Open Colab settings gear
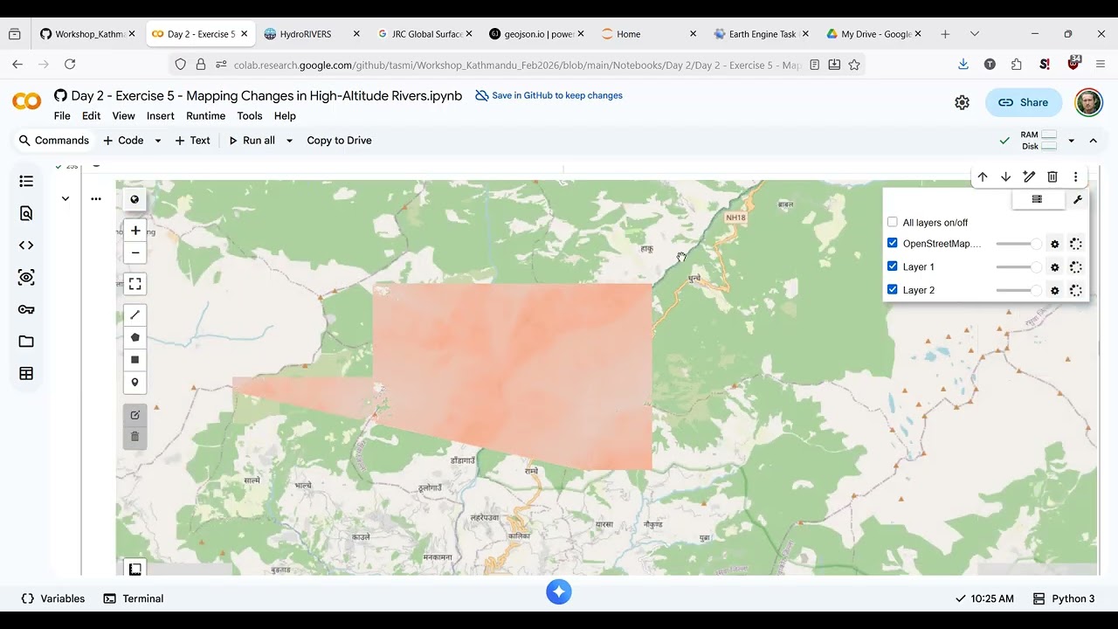Image resolution: width=1118 pixels, height=629 pixels. click(962, 103)
